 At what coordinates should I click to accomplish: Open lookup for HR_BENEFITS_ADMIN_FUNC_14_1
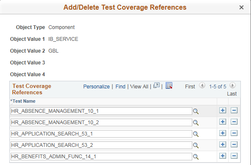click(196, 157)
